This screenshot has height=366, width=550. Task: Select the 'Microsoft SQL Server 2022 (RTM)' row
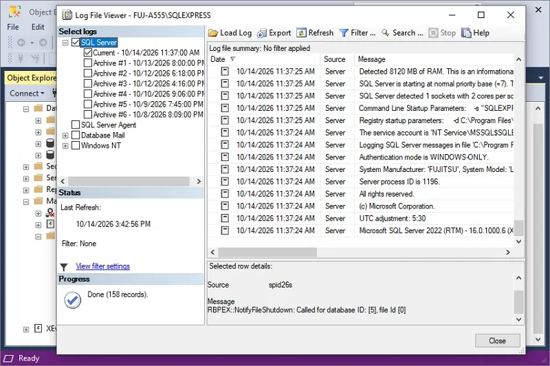(x=361, y=230)
